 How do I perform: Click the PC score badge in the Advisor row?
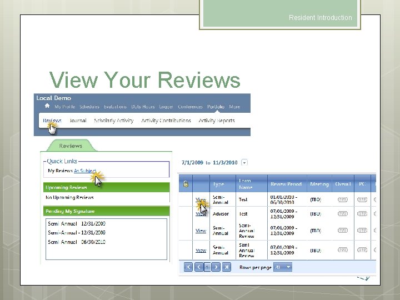362,213
